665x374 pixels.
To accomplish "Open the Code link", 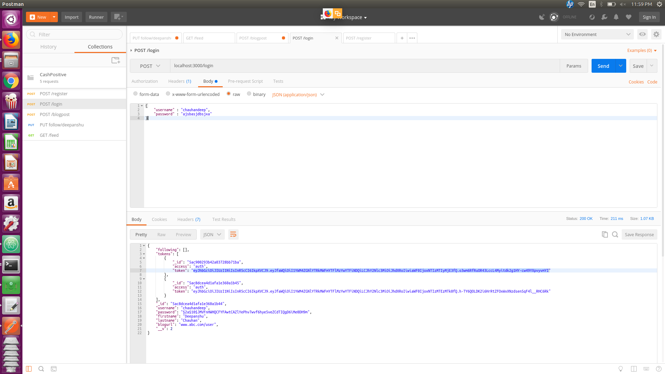I will [652, 82].
